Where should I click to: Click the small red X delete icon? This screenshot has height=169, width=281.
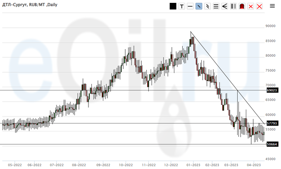tap(251, 6)
